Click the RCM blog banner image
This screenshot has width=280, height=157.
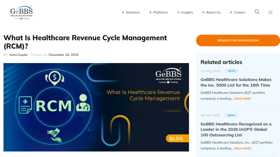pyautogui.click(x=96, y=107)
